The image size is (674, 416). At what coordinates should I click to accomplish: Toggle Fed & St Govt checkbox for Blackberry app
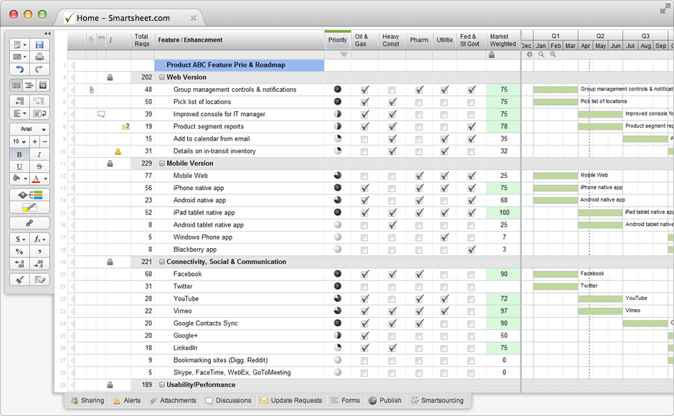point(471,250)
